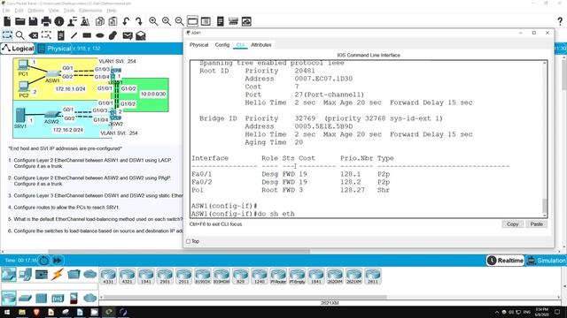Save the network with the floppy icon
Viewport: 567px width, 318px height.
tap(33, 21)
